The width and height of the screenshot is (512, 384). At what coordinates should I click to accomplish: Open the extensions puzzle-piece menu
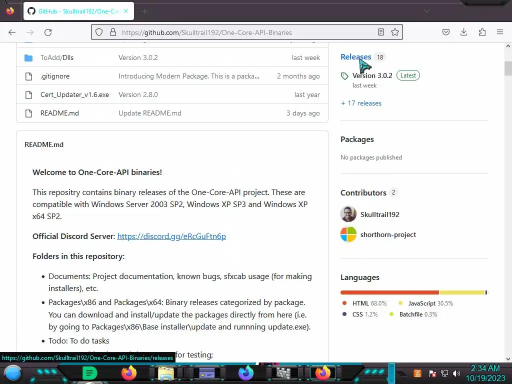[482, 32]
